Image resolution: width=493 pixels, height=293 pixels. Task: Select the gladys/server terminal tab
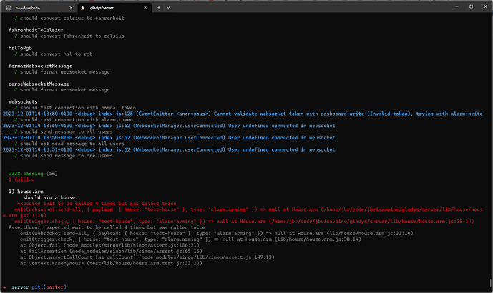[x=114, y=8]
